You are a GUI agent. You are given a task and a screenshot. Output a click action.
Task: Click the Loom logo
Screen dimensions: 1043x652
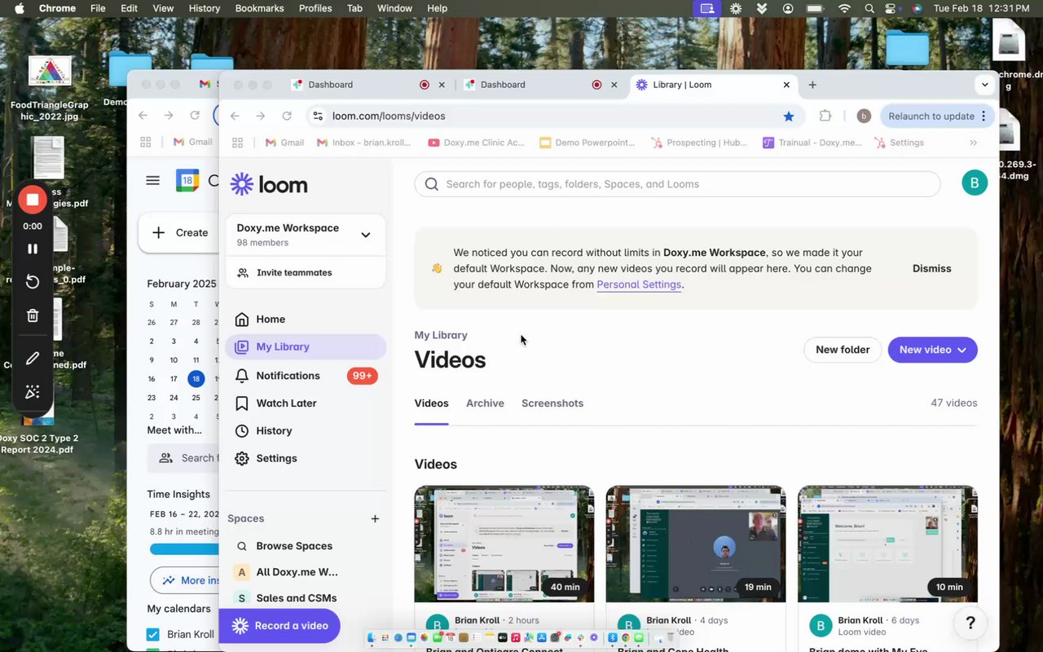[x=269, y=184]
